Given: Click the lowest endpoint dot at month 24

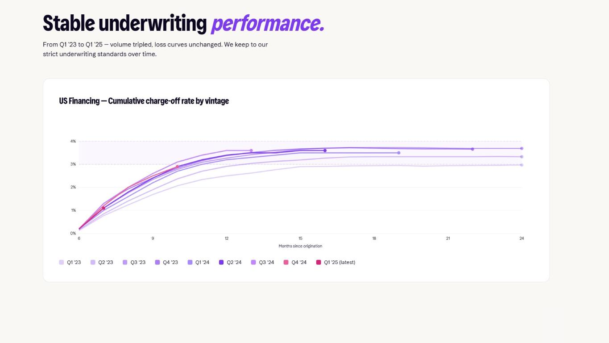Looking at the screenshot, I should click(522, 165).
